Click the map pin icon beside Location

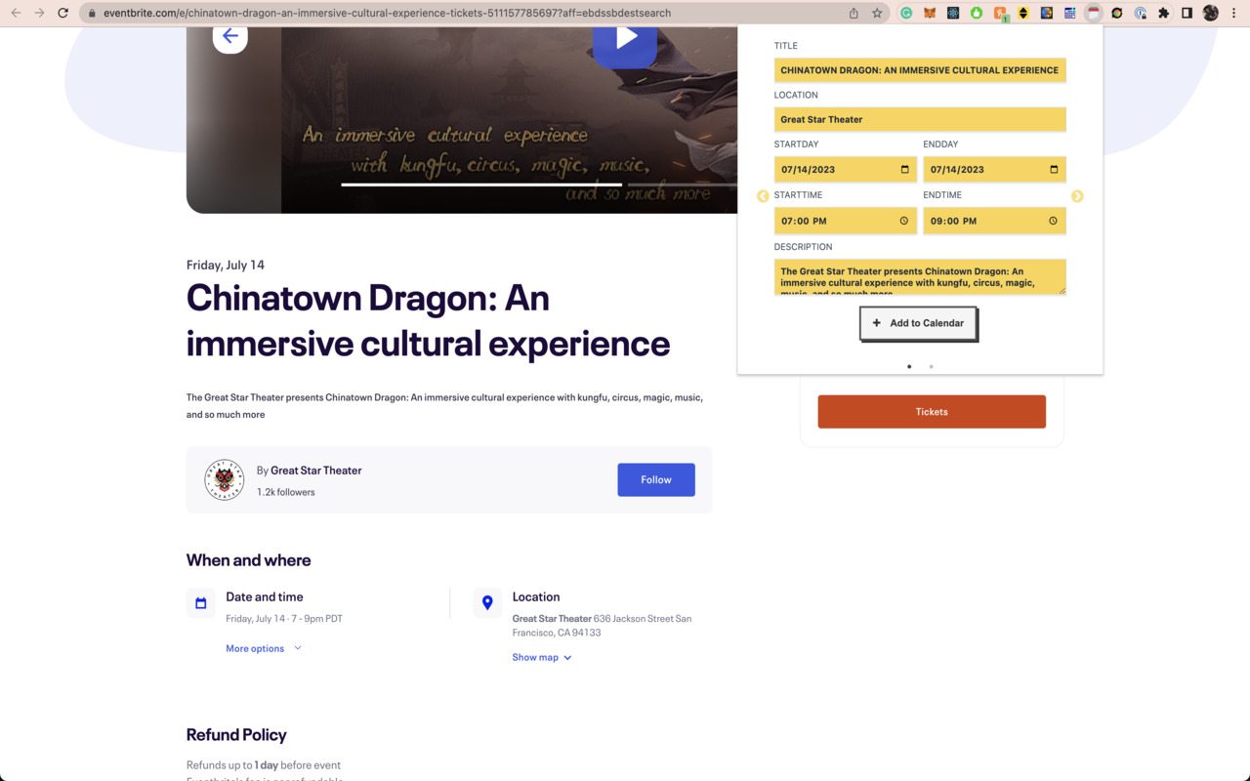(487, 603)
